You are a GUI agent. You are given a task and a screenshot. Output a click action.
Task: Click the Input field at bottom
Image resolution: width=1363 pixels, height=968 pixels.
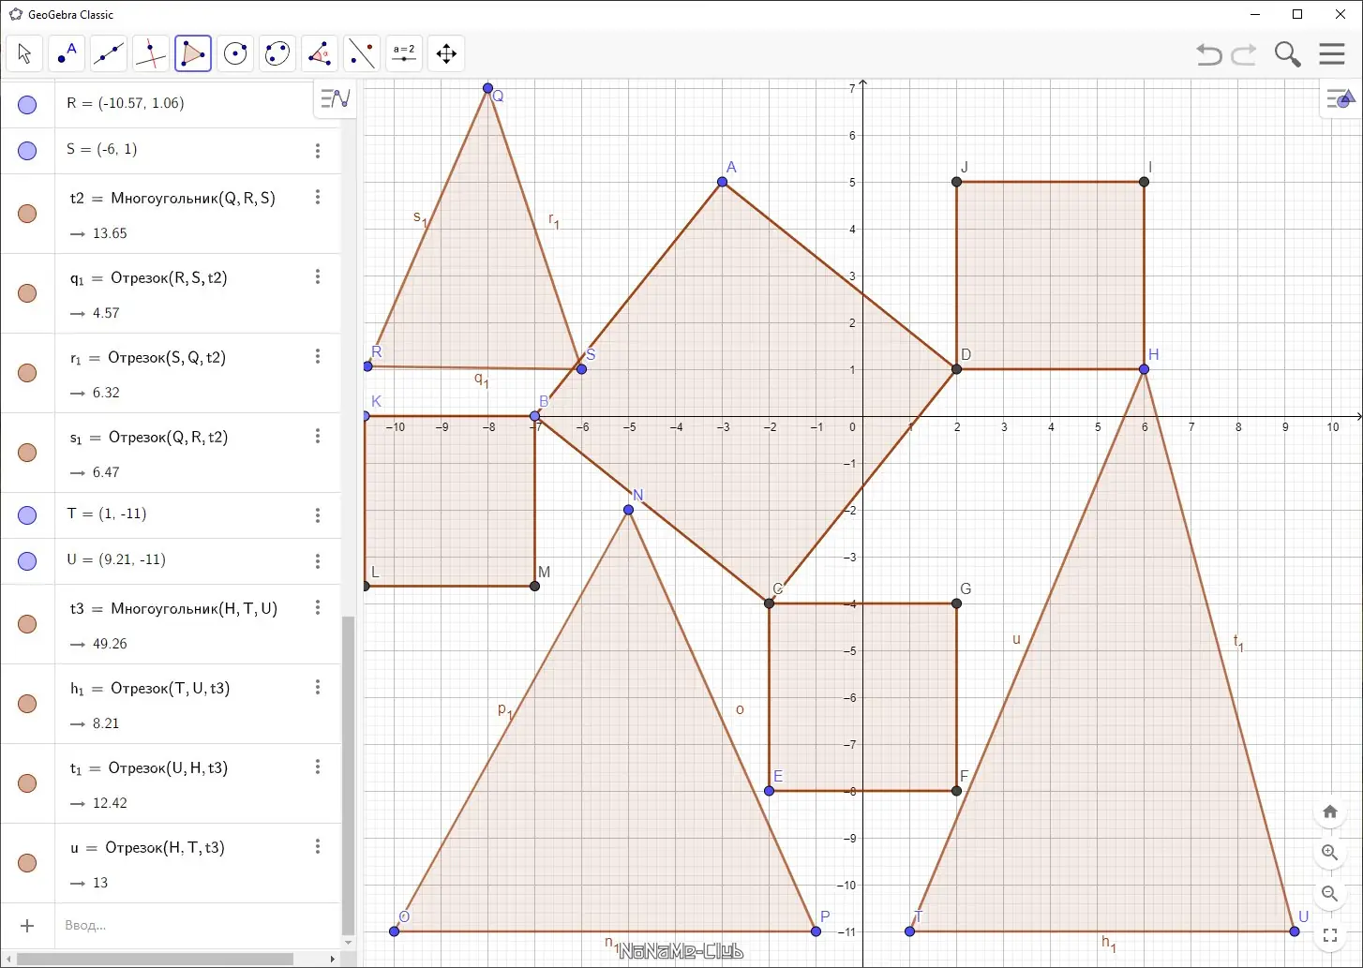[197, 925]
